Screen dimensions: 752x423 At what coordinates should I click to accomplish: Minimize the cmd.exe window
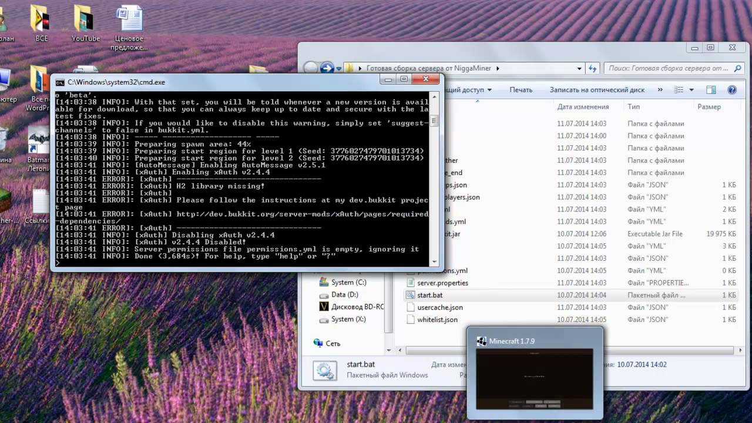tap(387, 79)
